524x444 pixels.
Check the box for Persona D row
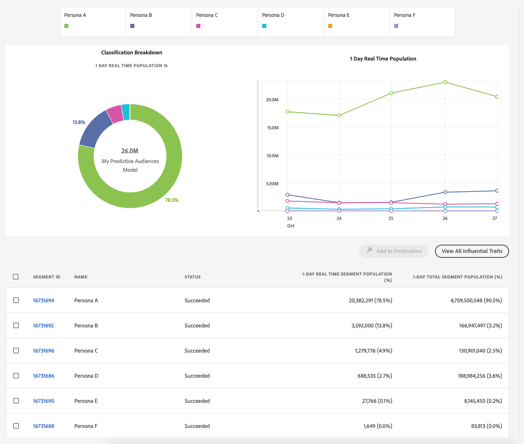pos(16,376)
